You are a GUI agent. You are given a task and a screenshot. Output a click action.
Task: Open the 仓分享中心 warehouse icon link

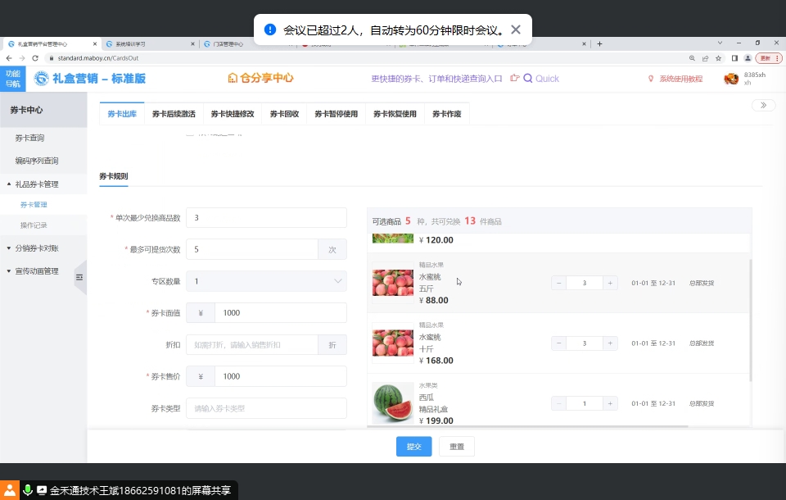(233, 79)
